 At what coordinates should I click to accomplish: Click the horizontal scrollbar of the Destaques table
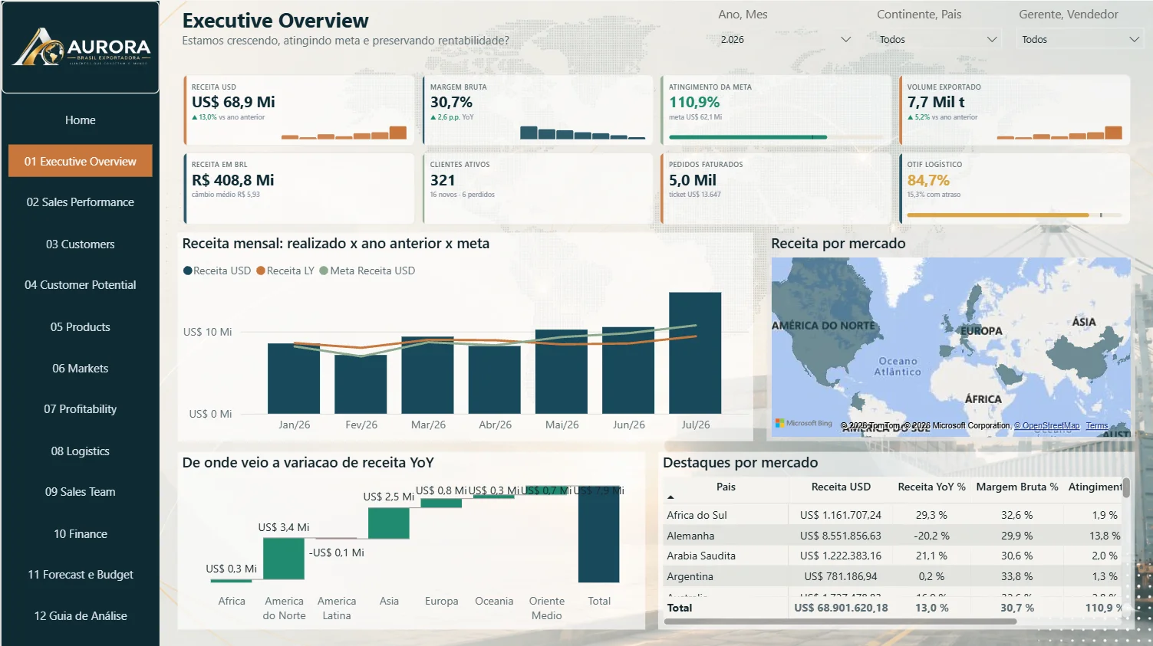point(841,621)
